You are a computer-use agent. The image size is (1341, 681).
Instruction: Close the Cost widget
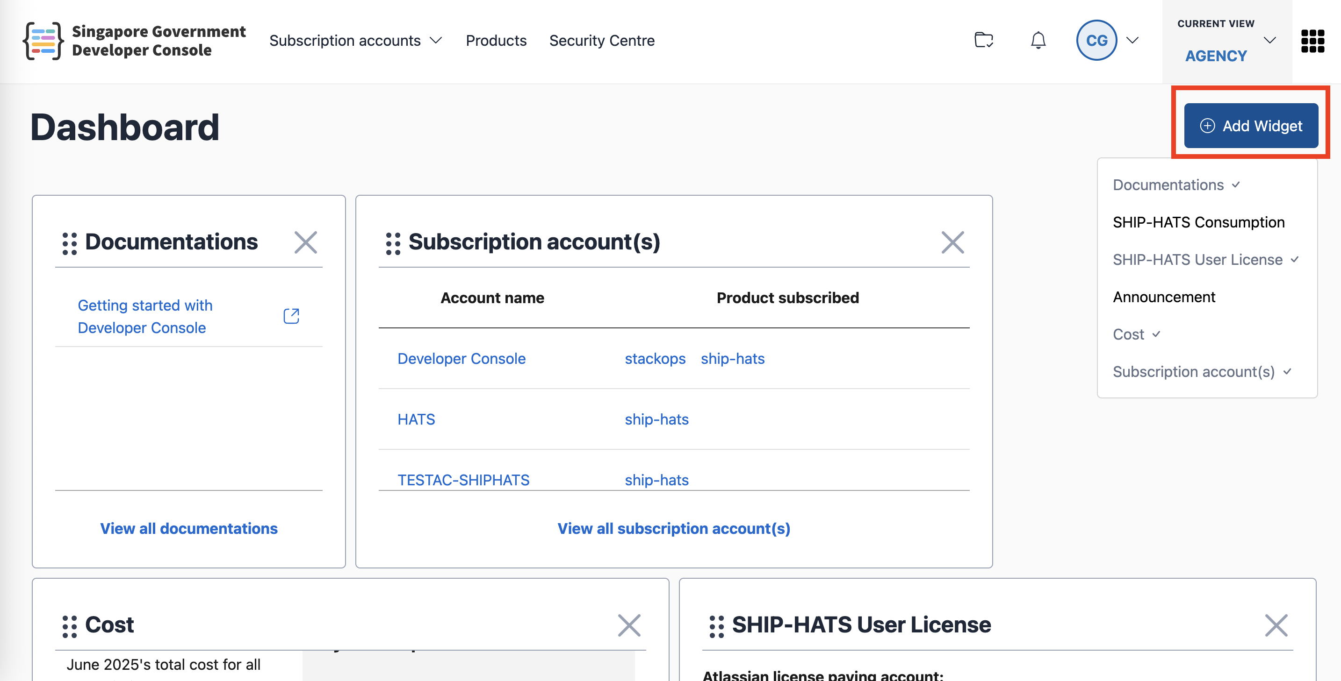coord(629,625)
